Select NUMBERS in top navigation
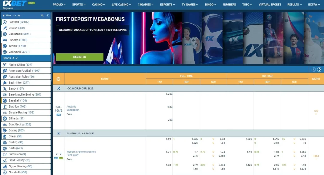Viewport: 324px width, 175px height. 229,4
